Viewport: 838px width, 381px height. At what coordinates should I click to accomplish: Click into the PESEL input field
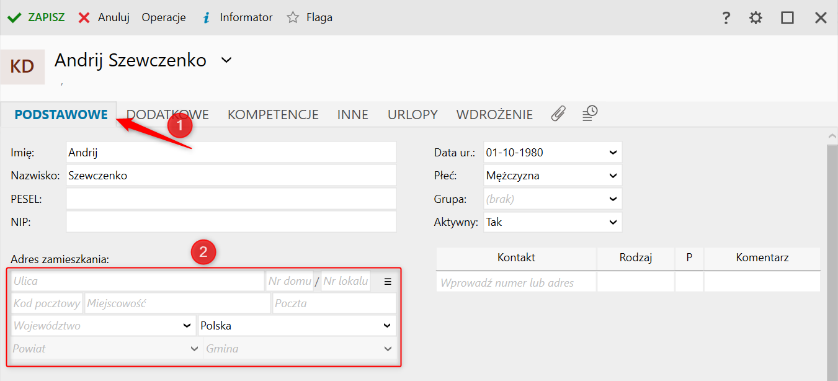click(231, 199)
